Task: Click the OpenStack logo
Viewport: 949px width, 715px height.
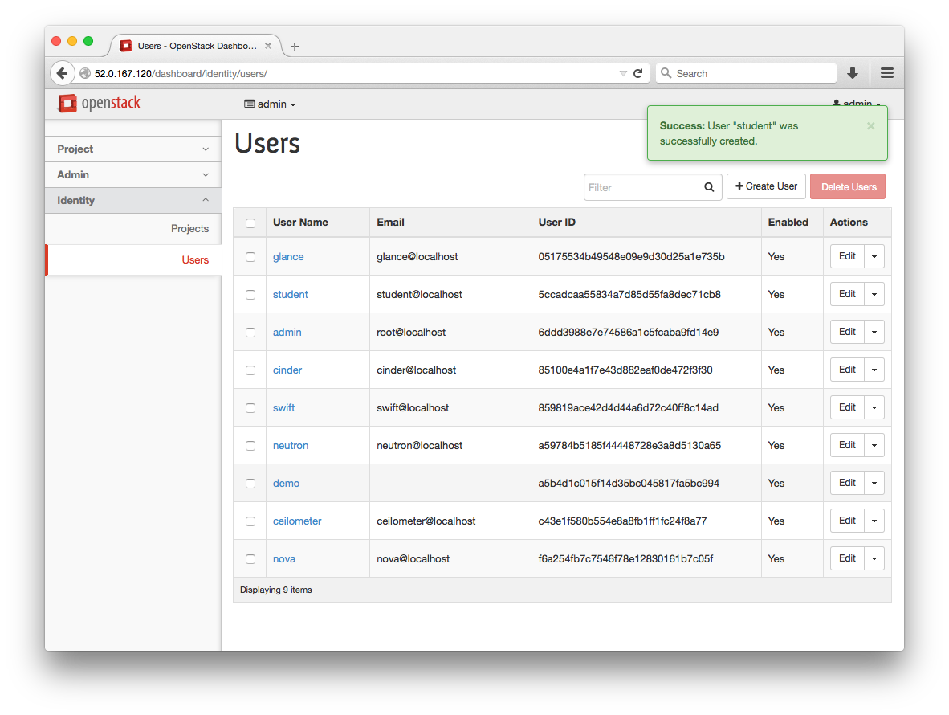Action: (98, 103)
